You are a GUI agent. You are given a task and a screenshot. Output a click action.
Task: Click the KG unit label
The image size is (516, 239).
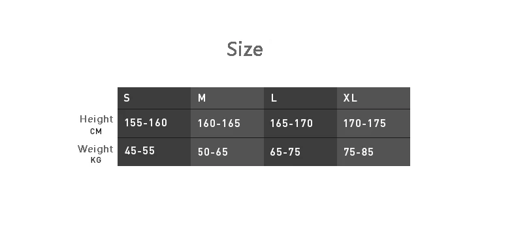[96, 160]
